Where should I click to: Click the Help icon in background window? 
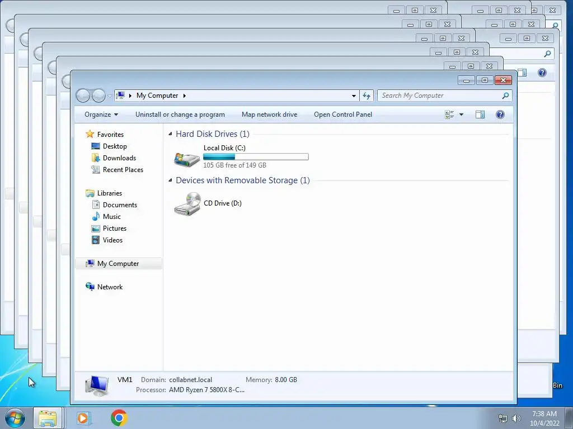(542, 73)
